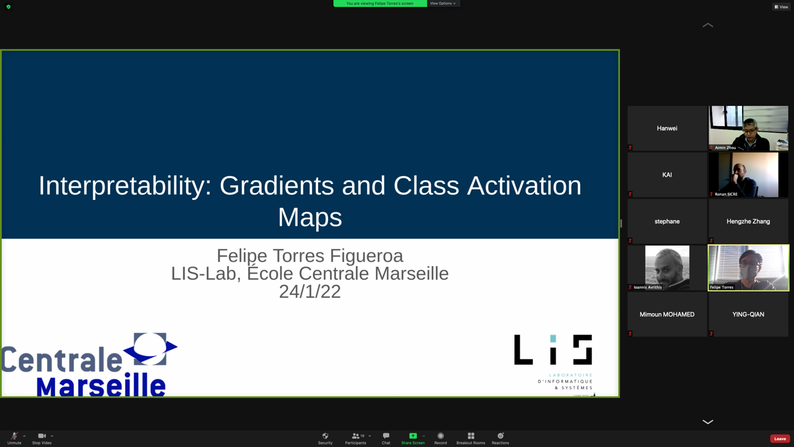Open the Security options
The width and height of the screenshot is (794, 447).
coord(325,438)
